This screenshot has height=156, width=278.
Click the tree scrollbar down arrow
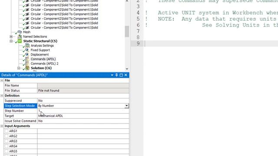(x=127, y=69)
